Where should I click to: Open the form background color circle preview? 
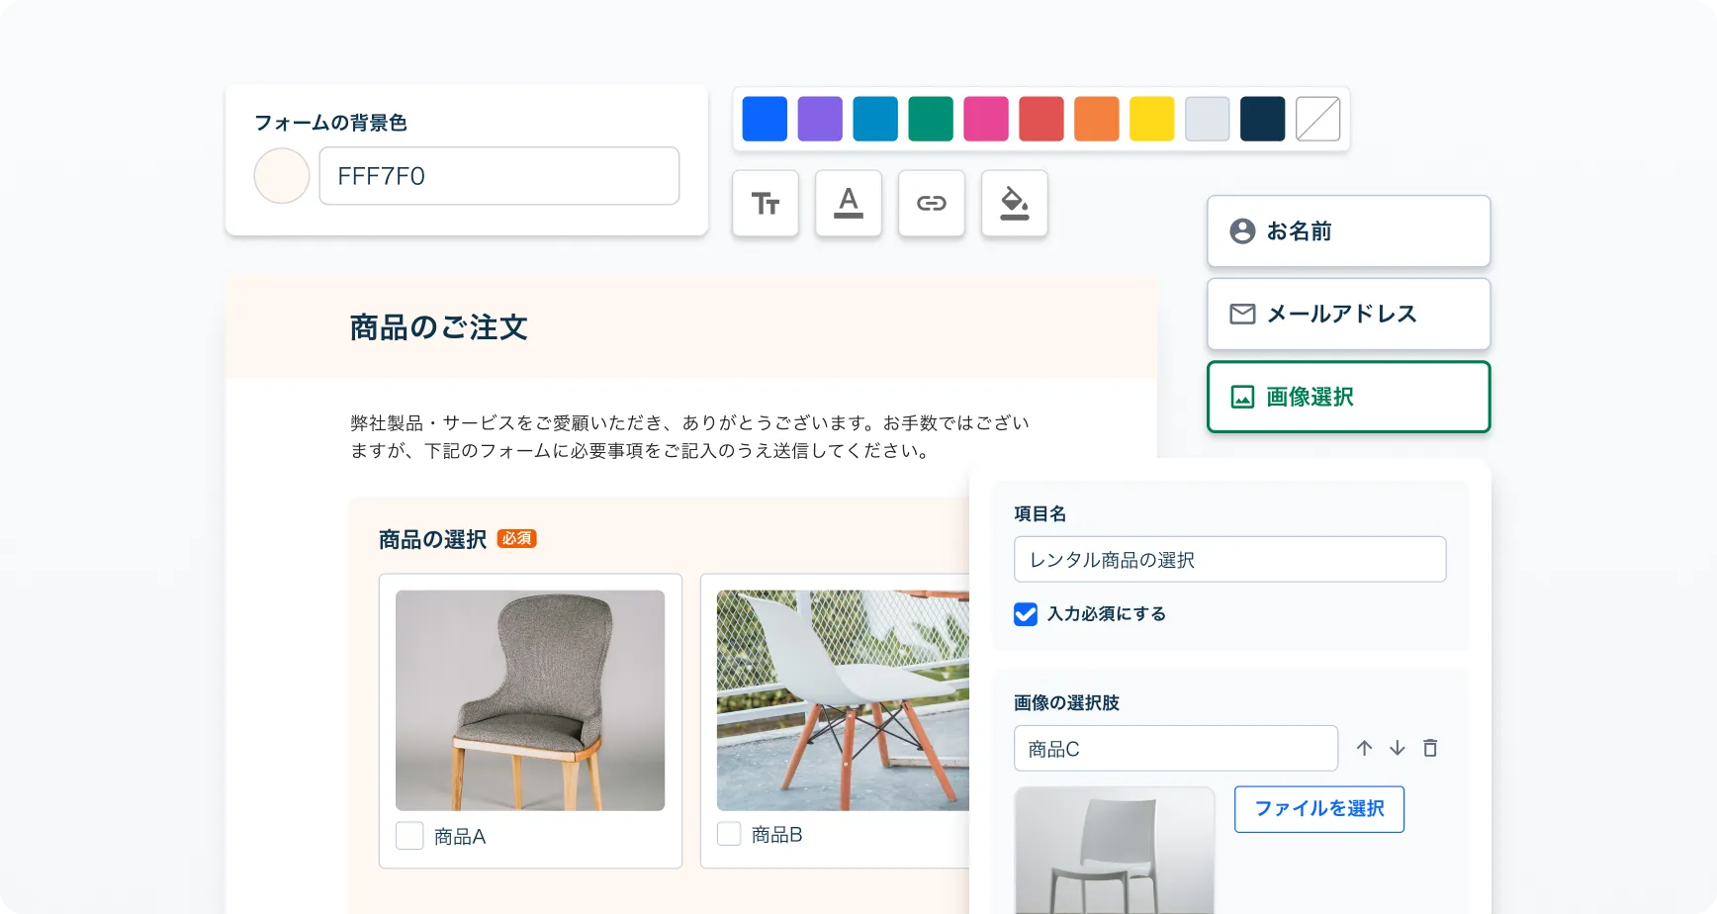(282, 176)
